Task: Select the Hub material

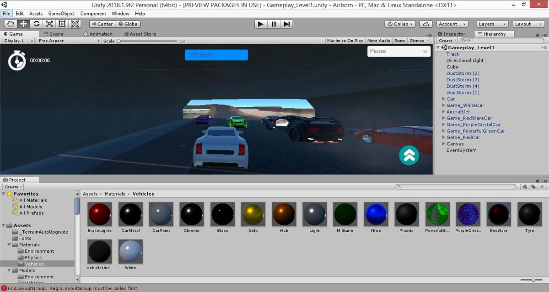Action: [284, 214]
